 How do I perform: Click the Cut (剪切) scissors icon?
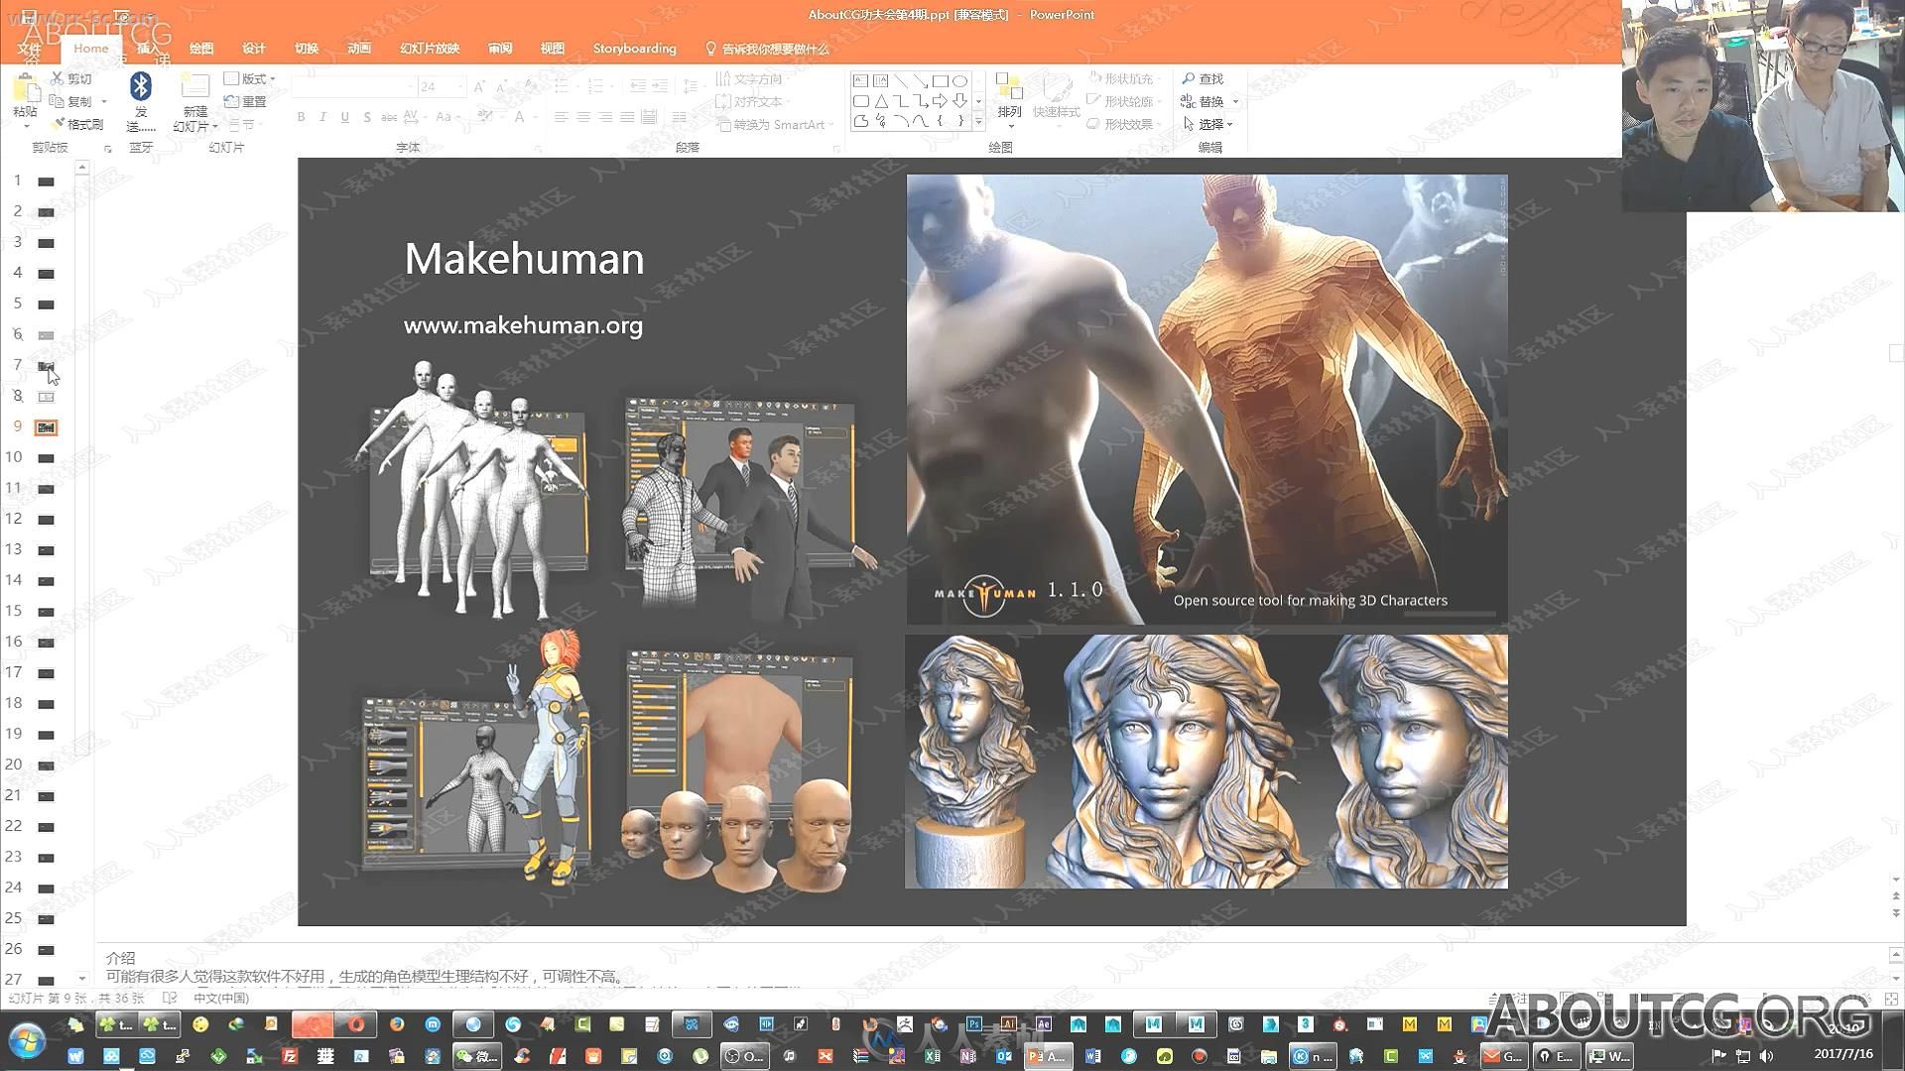[x=58, y=78]
